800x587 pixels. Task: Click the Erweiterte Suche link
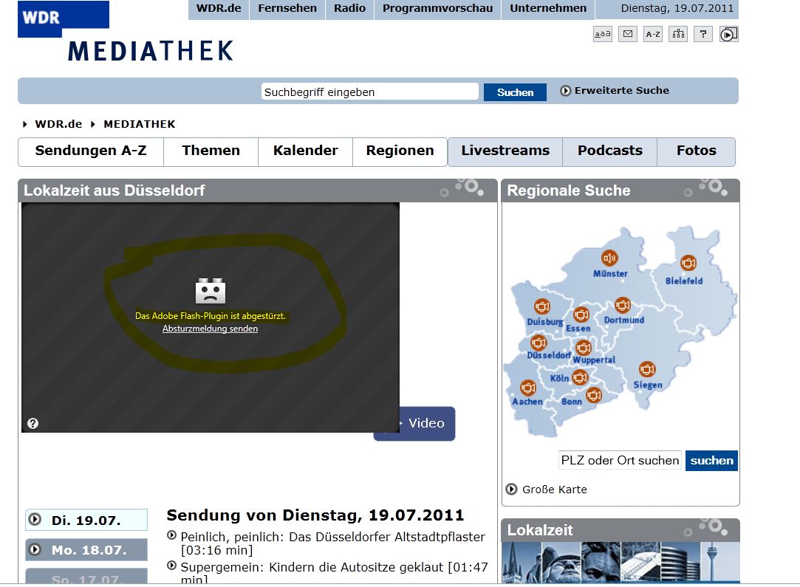pos(621,91)
